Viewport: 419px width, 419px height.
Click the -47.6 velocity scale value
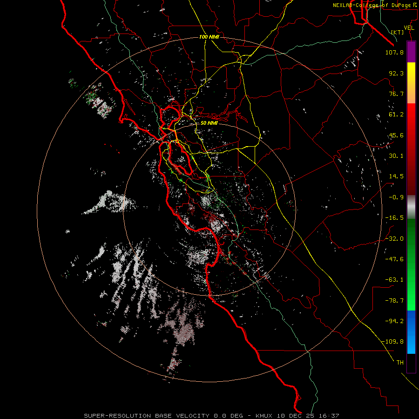(394, 259)
